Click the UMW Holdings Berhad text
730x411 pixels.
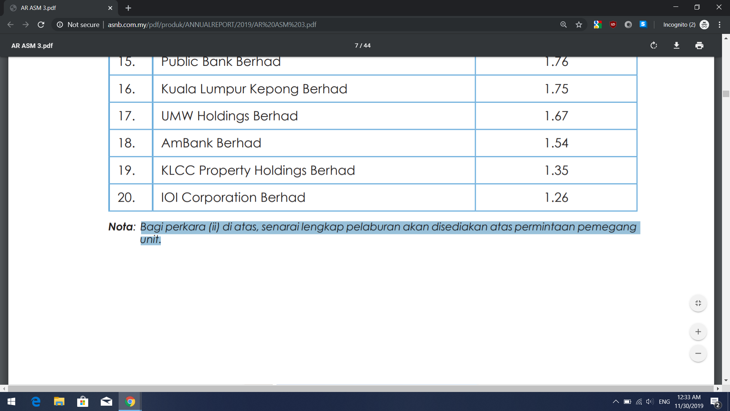tap(229, 116)
